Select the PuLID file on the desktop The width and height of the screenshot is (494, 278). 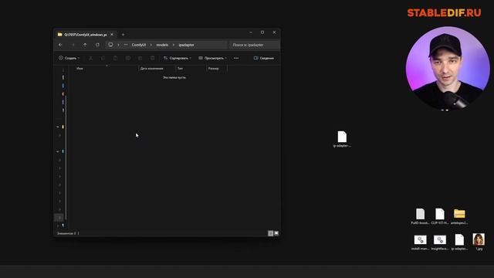pyautogui.click(x=420, y=216)
